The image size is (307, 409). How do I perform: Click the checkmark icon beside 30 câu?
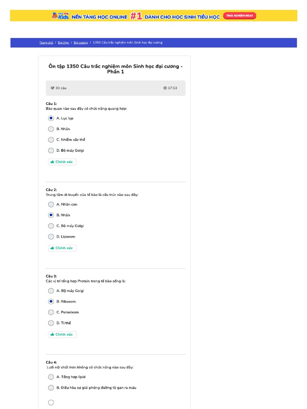(52, 88)
